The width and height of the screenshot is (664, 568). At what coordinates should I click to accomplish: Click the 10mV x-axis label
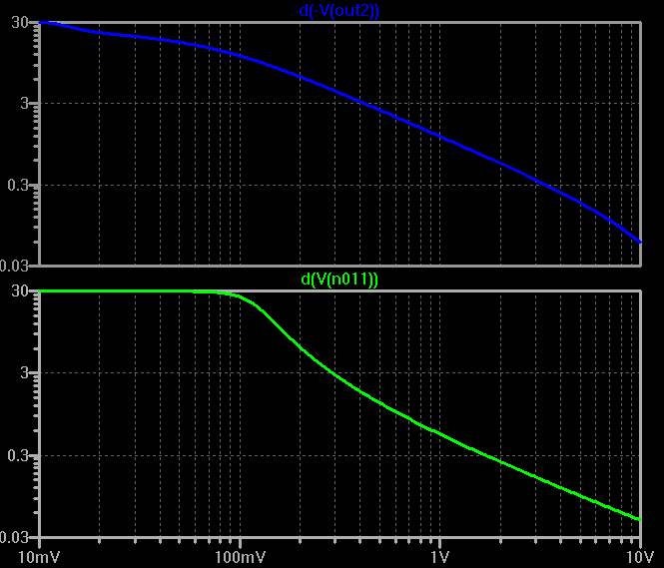point(39,557)
